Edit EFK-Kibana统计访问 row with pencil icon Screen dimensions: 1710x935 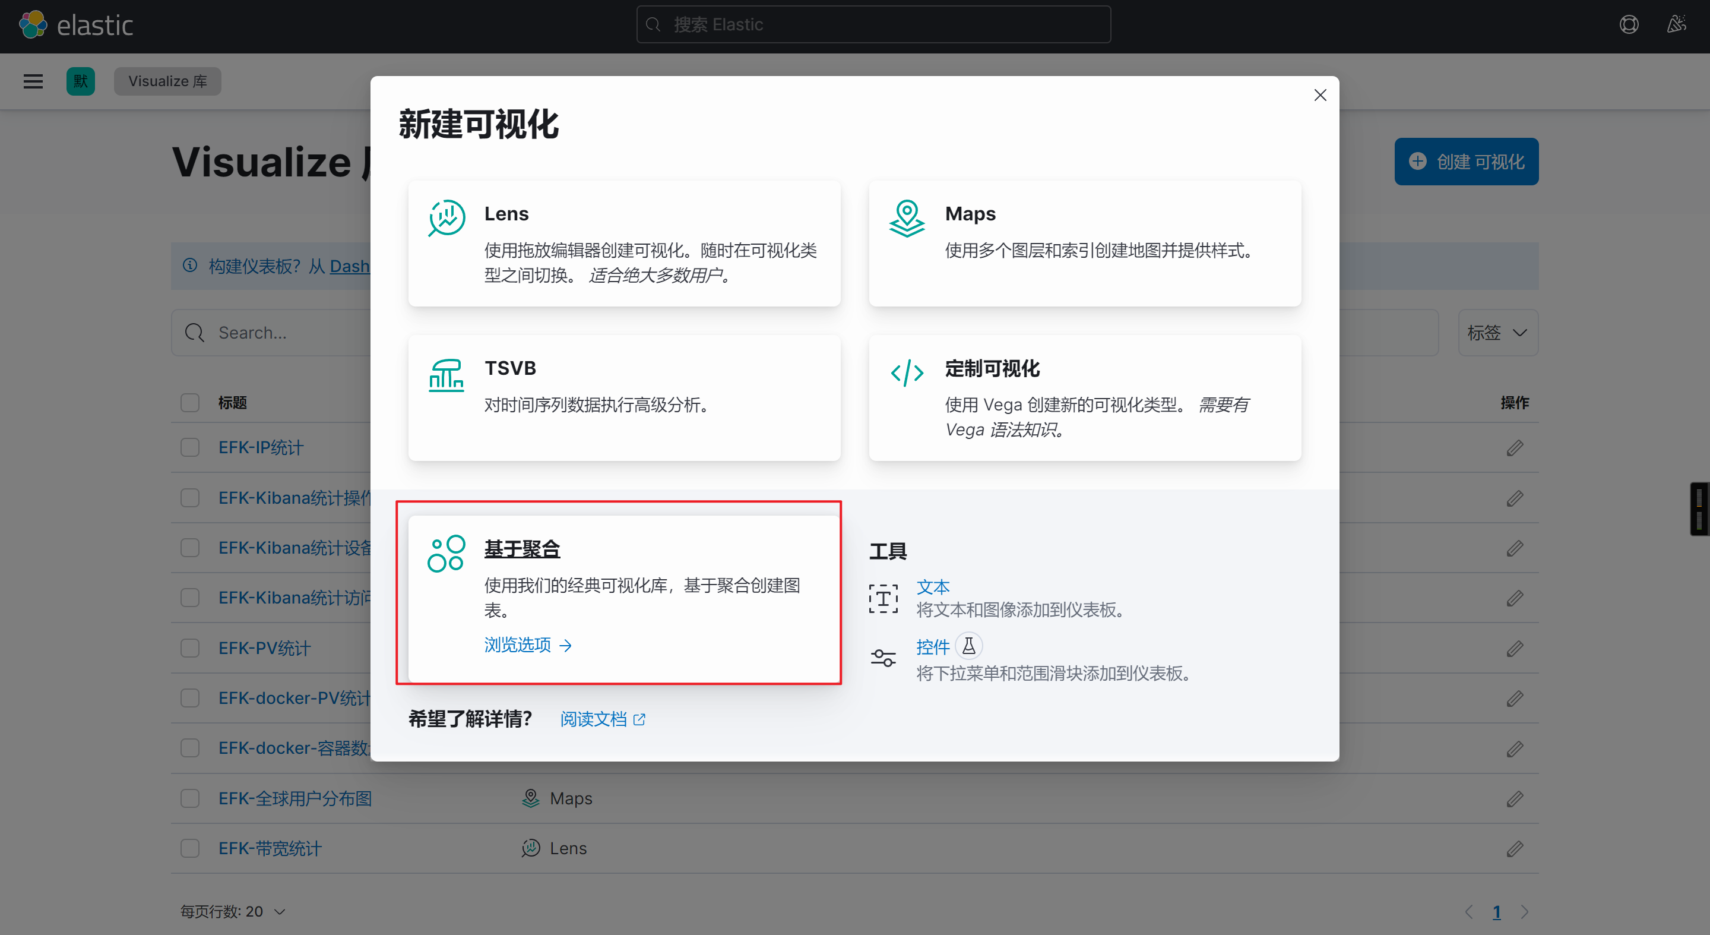click(1514, 598)
